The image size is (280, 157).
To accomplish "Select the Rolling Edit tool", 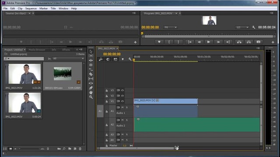I will [91, 65].
